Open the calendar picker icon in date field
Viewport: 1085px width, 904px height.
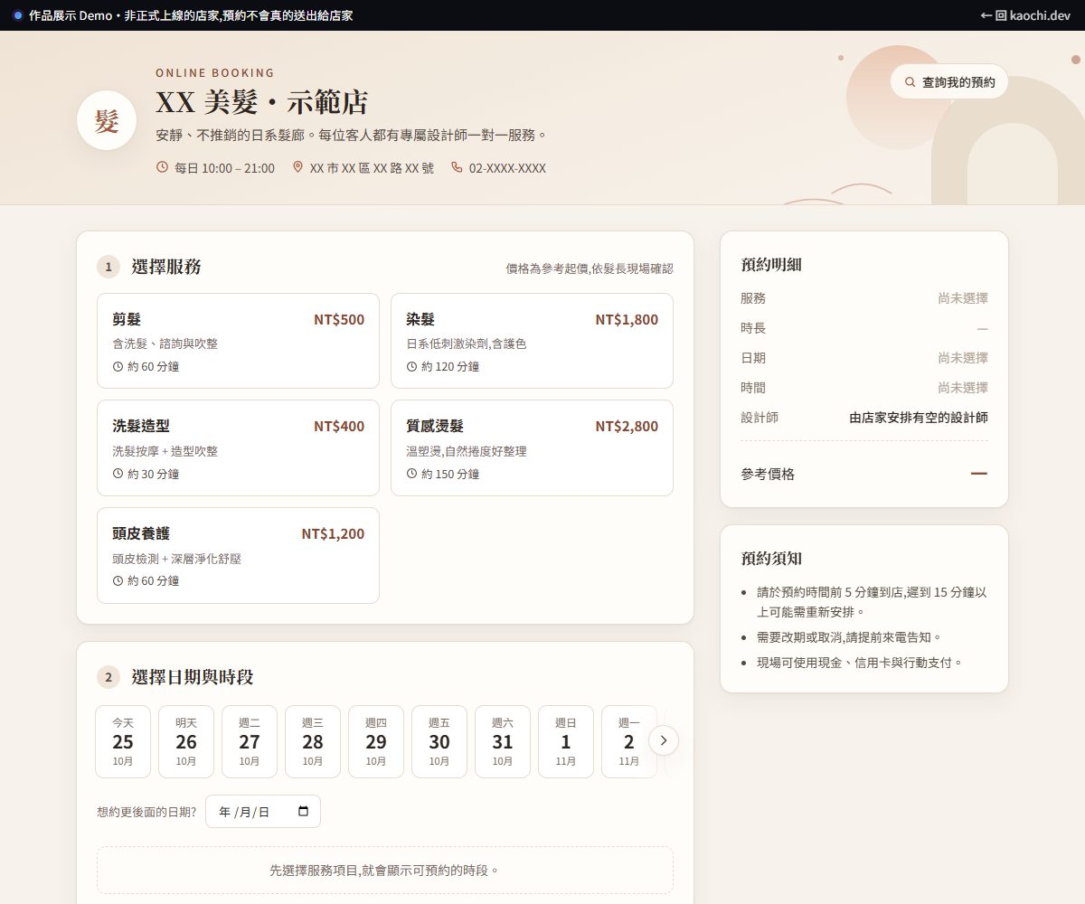(x=303, y=811)
